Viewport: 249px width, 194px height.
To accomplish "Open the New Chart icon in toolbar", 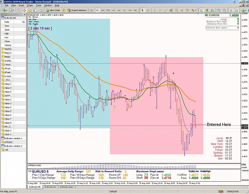I will [x=4, y=10].
